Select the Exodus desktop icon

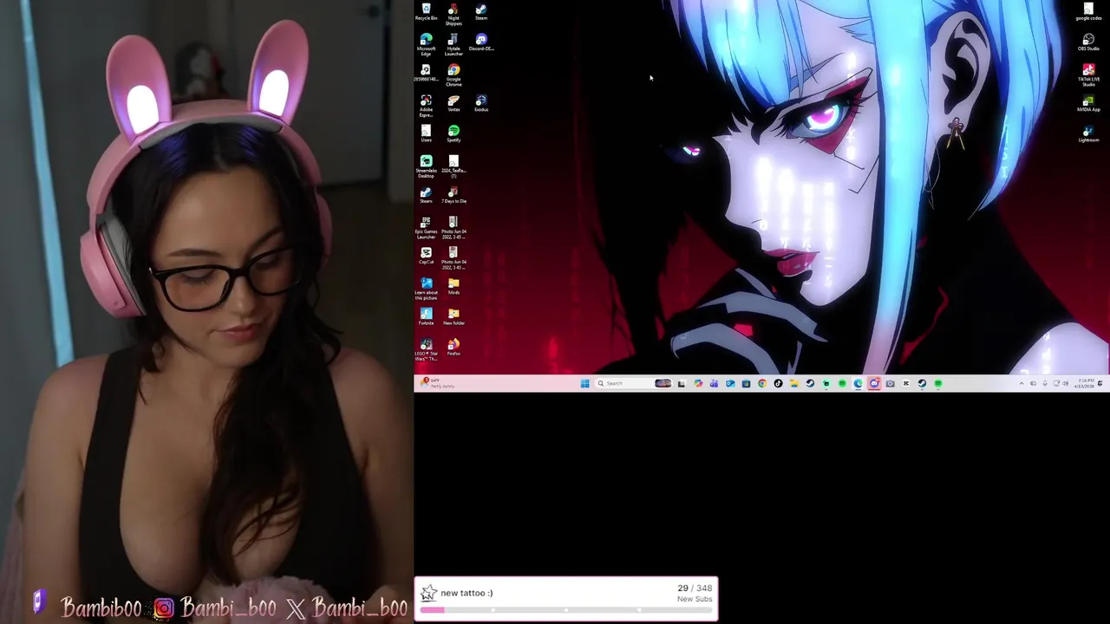coord(481,103)
